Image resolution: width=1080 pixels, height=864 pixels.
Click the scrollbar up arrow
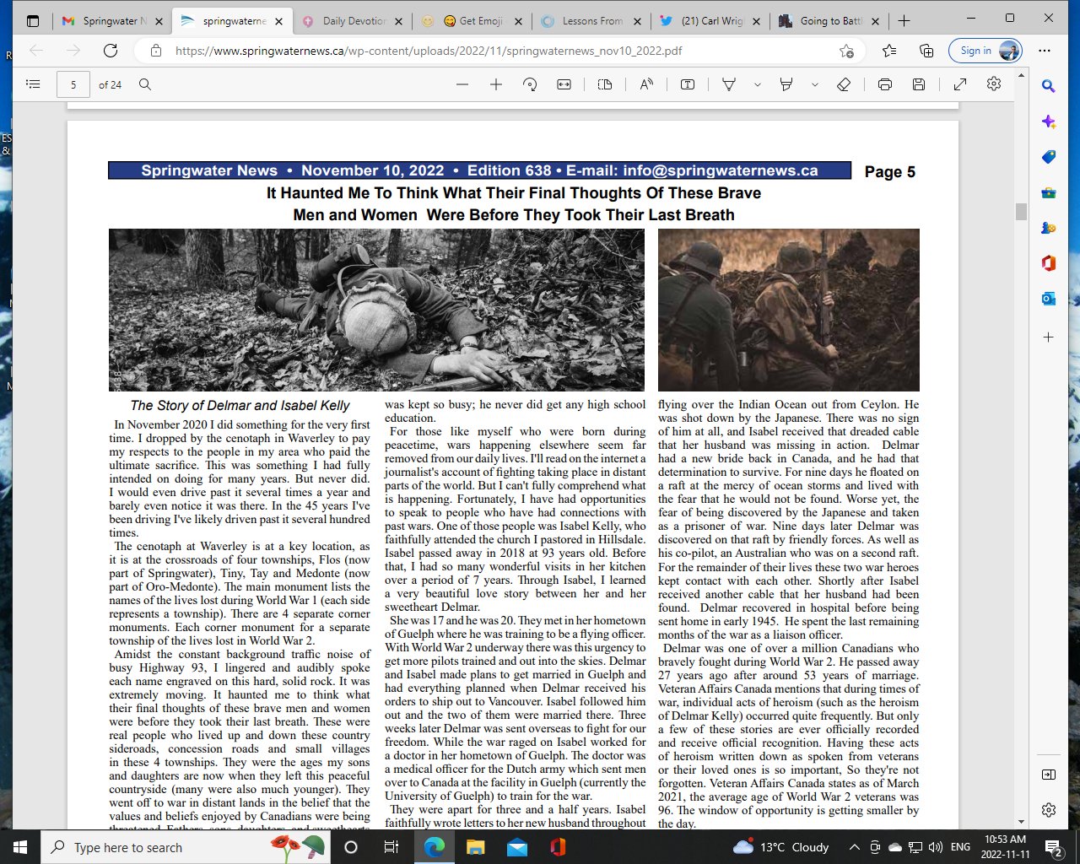[1021, 77]
